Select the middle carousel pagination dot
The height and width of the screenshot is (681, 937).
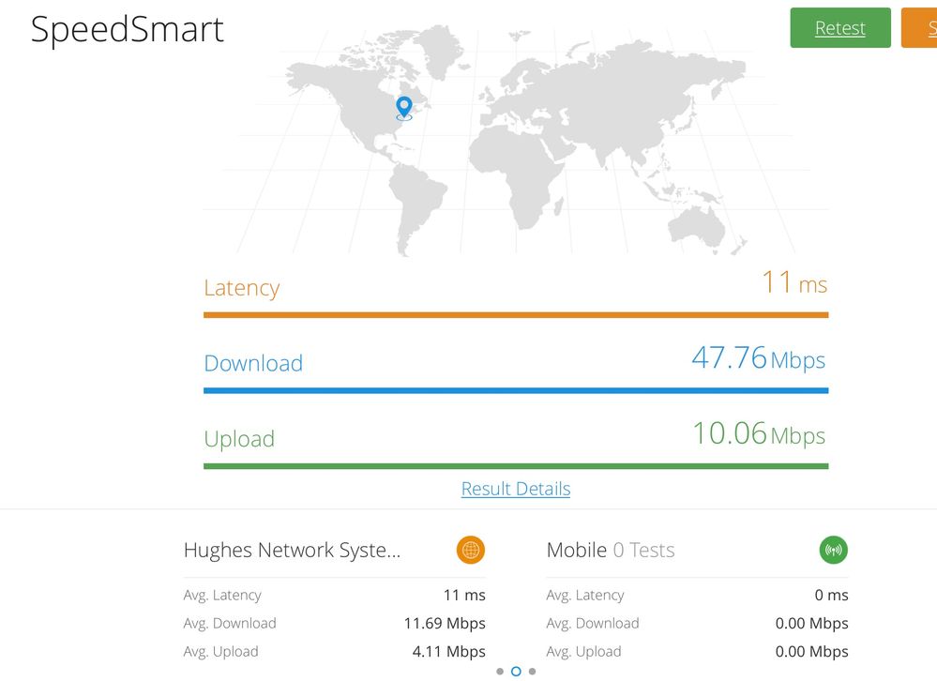coord(516,672)
